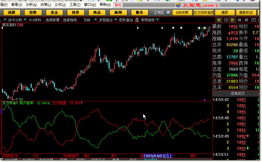The height and width of the screenshot is (162, 262).
Task: Open the 分析(A) menu
Action: coord(31,5)
